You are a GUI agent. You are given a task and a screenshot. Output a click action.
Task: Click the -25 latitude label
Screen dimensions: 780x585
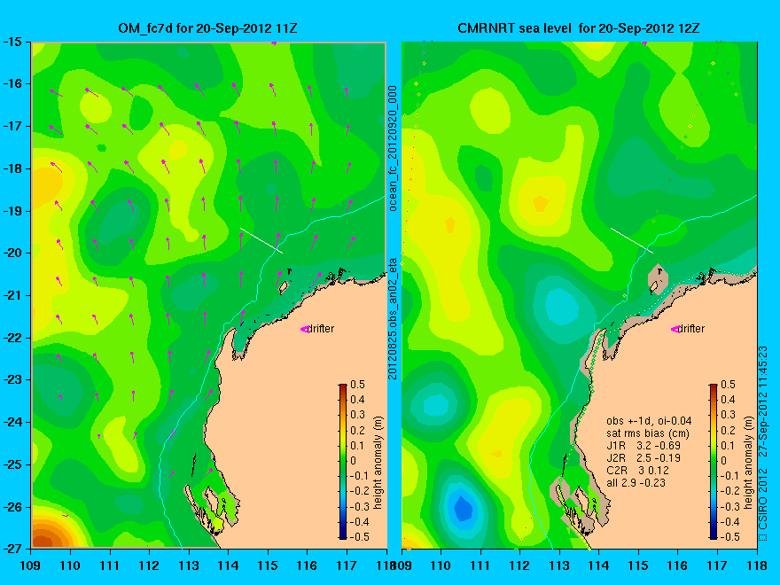[13, 464]
